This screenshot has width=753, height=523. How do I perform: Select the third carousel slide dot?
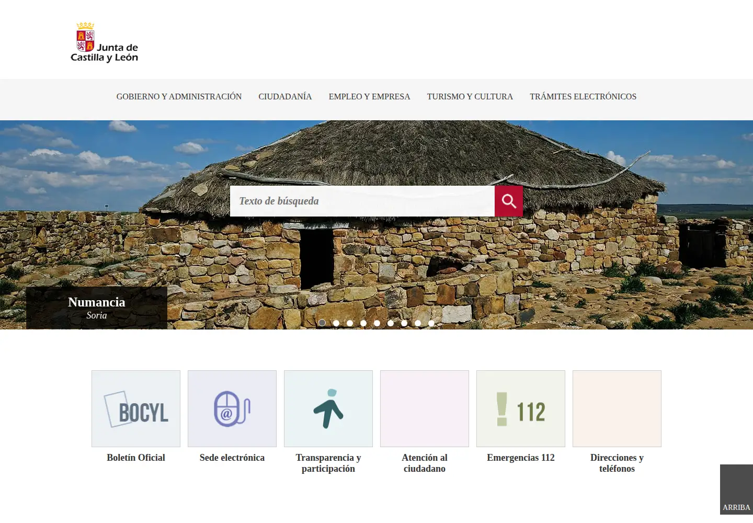click(x=350, y=323)
